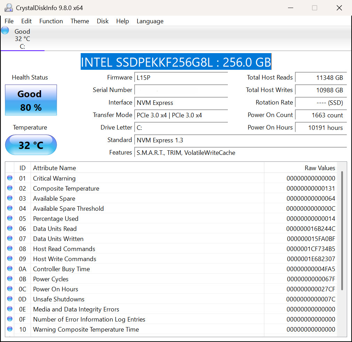Click the empty Serial Number field

(x=181, y=90)
